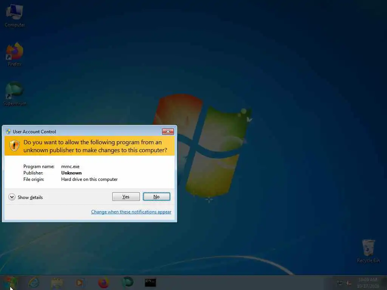Open Windows Explorer folder in taskbar
This screenshot has width=387, height=290.
click(57, 282)
